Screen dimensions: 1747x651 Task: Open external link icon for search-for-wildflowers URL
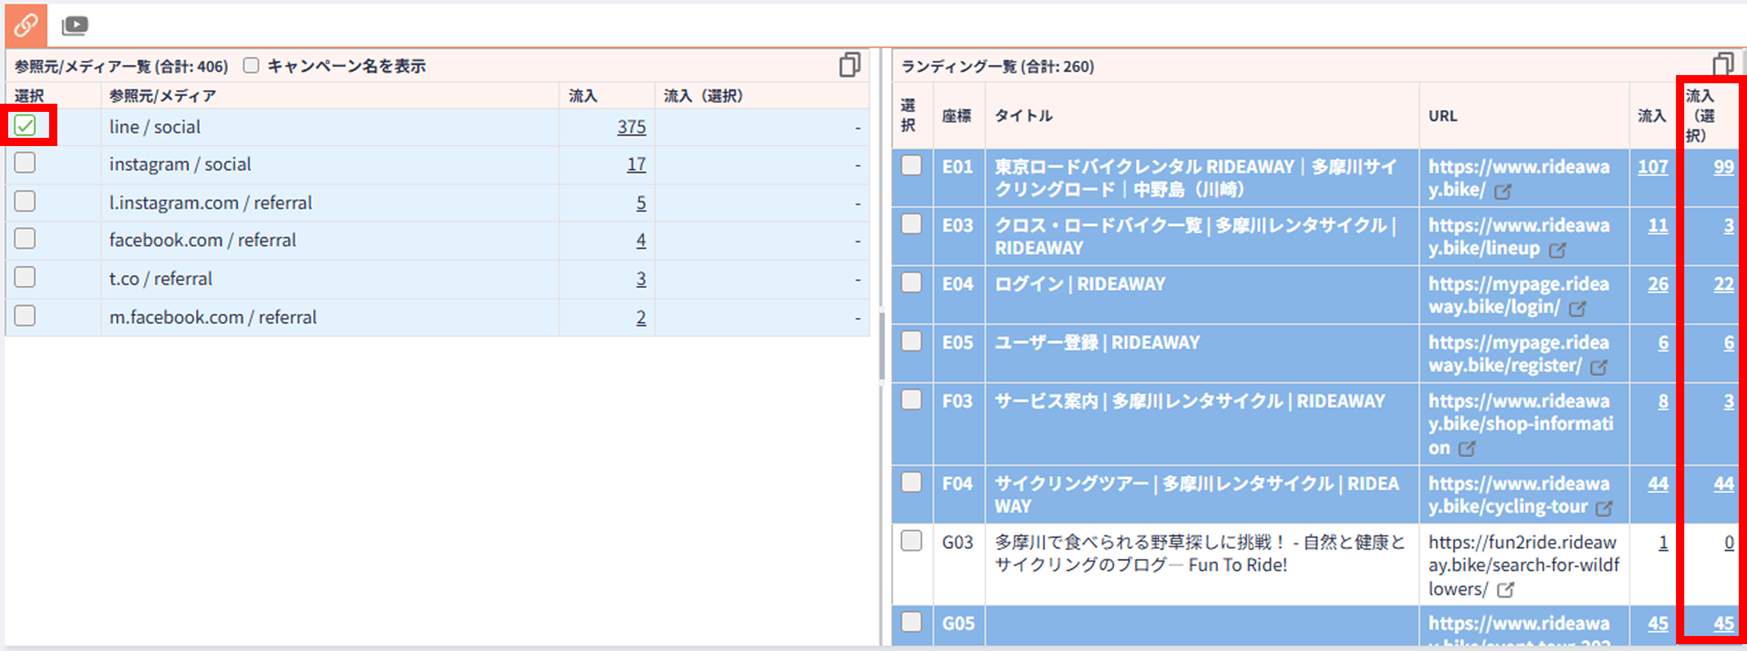coord(1505,590)
